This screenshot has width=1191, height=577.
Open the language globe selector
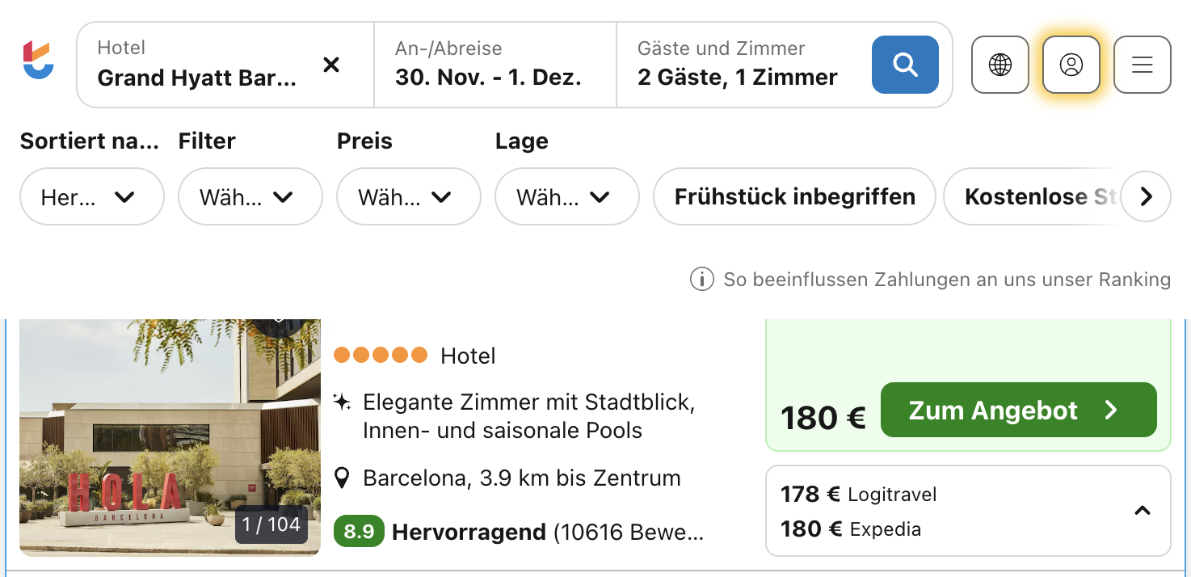[1000, 65]
